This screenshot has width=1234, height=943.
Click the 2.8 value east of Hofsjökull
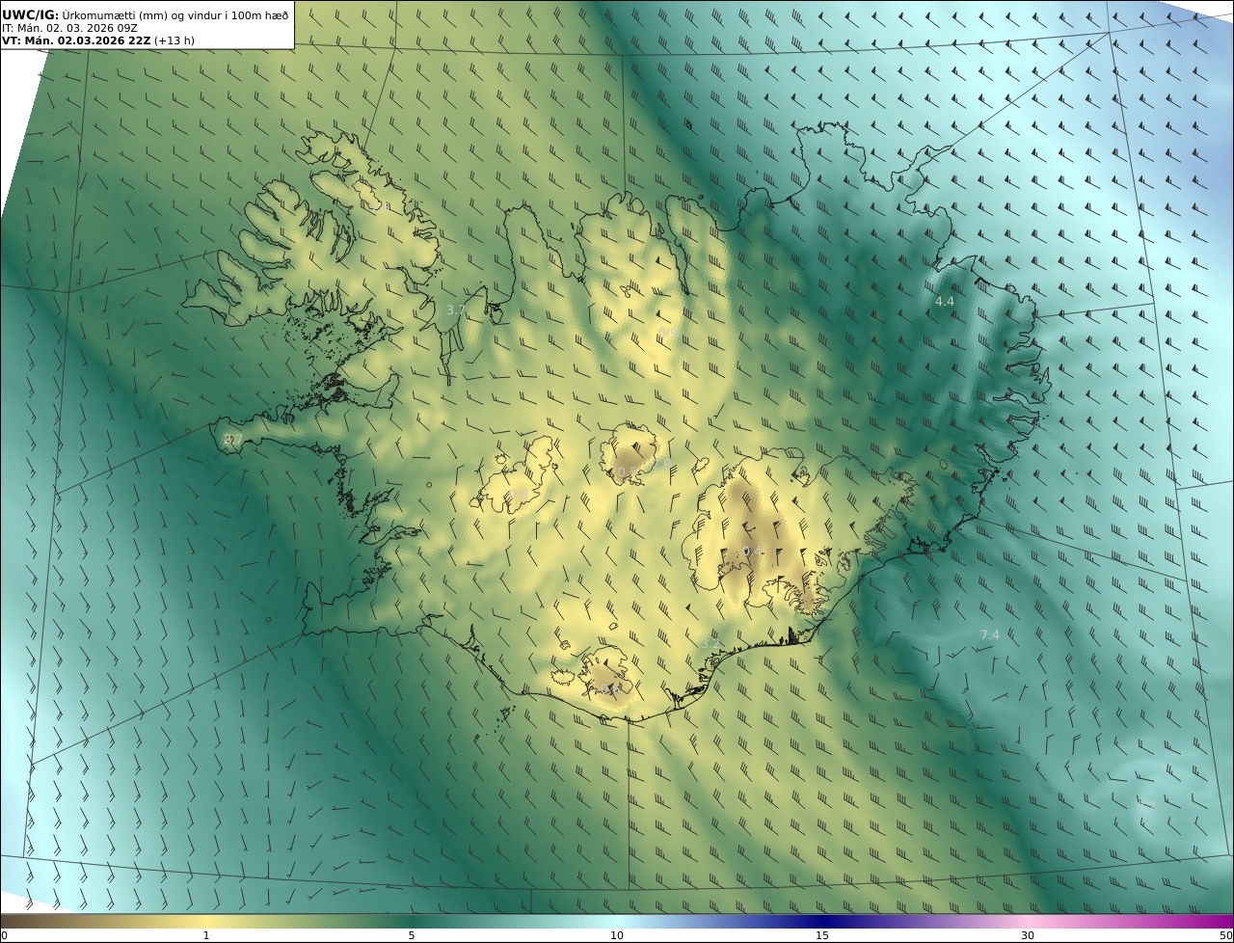(662, 464)
